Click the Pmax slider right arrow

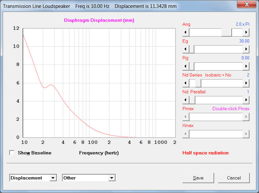(246, 117)
